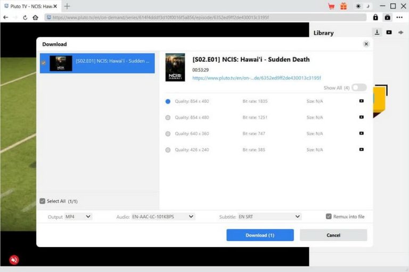Open the shopping cart icon
Image resolution: width=409 pixels, height=272 pixels.
coord(331,6)
